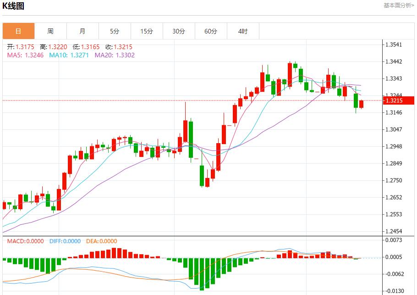The image size is (417, 295).
Task: Click the 1.3541 price axis label
Action: coord(394,45)
